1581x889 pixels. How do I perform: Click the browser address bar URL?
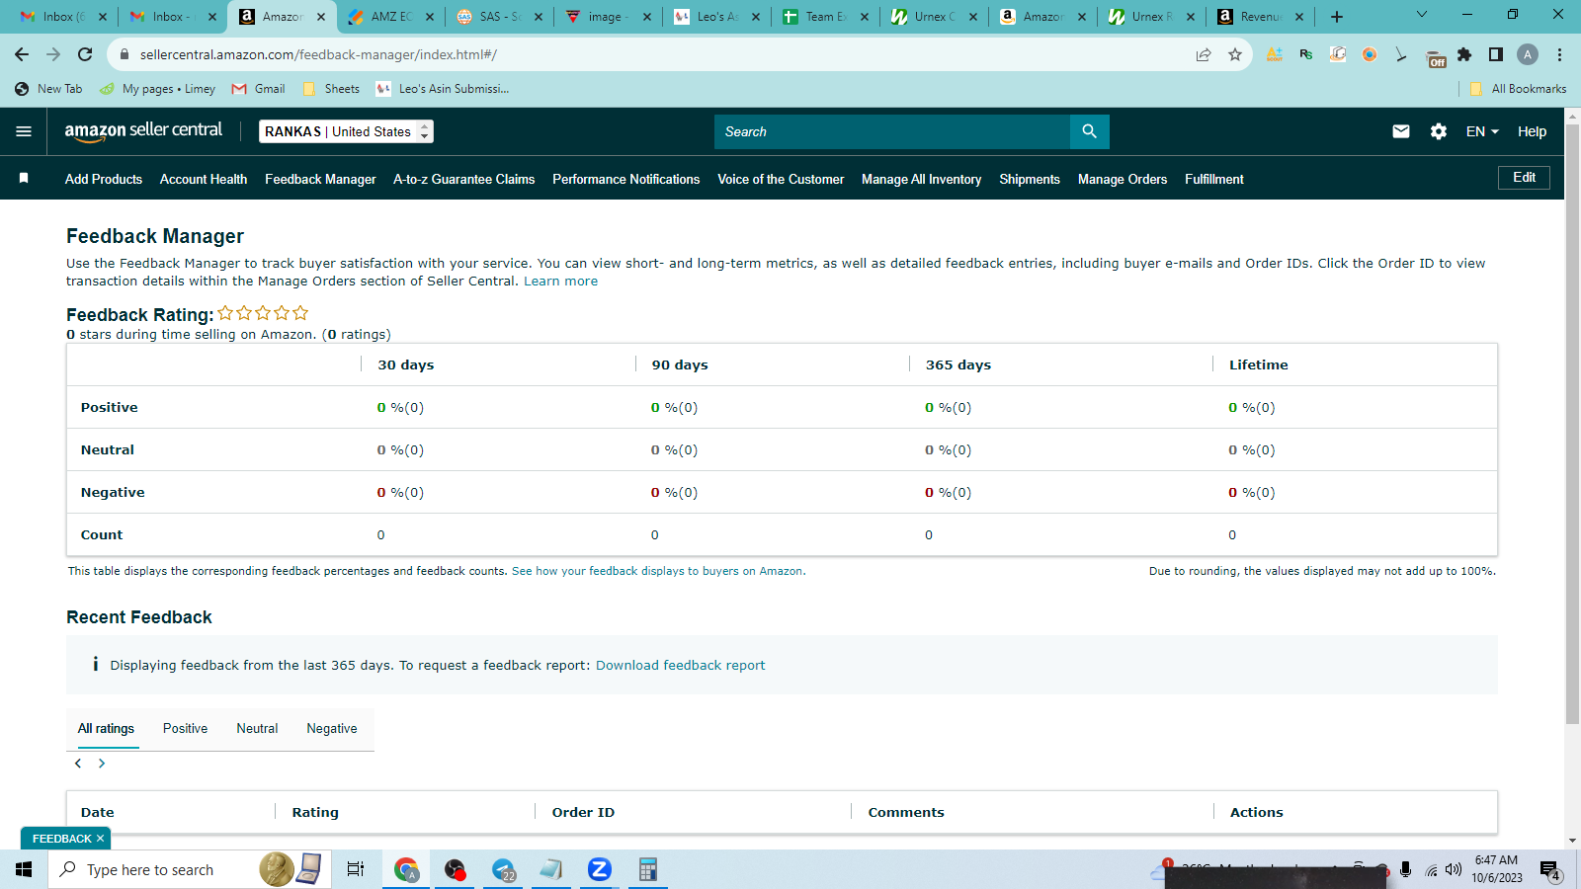(318, 54)
